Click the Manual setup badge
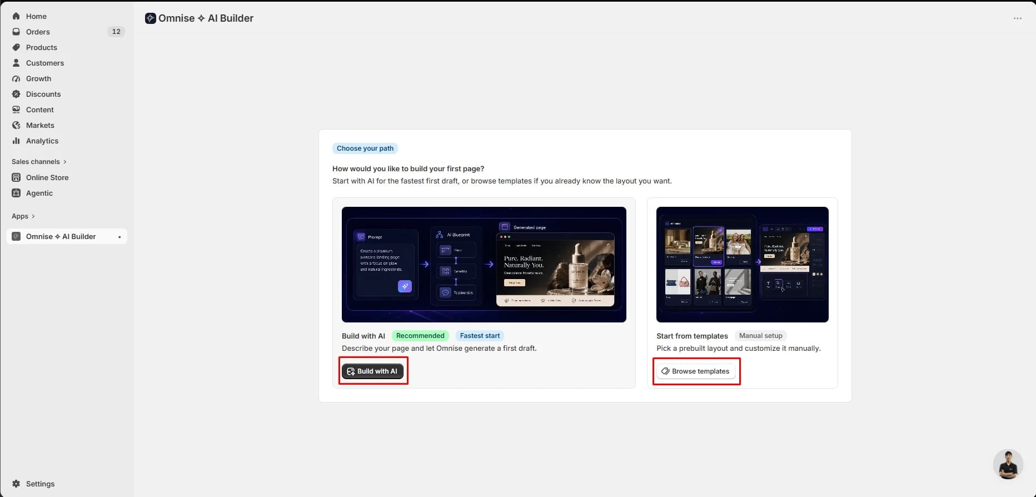This screenshot has width=1036, height=497. click(x=761, y=336)
